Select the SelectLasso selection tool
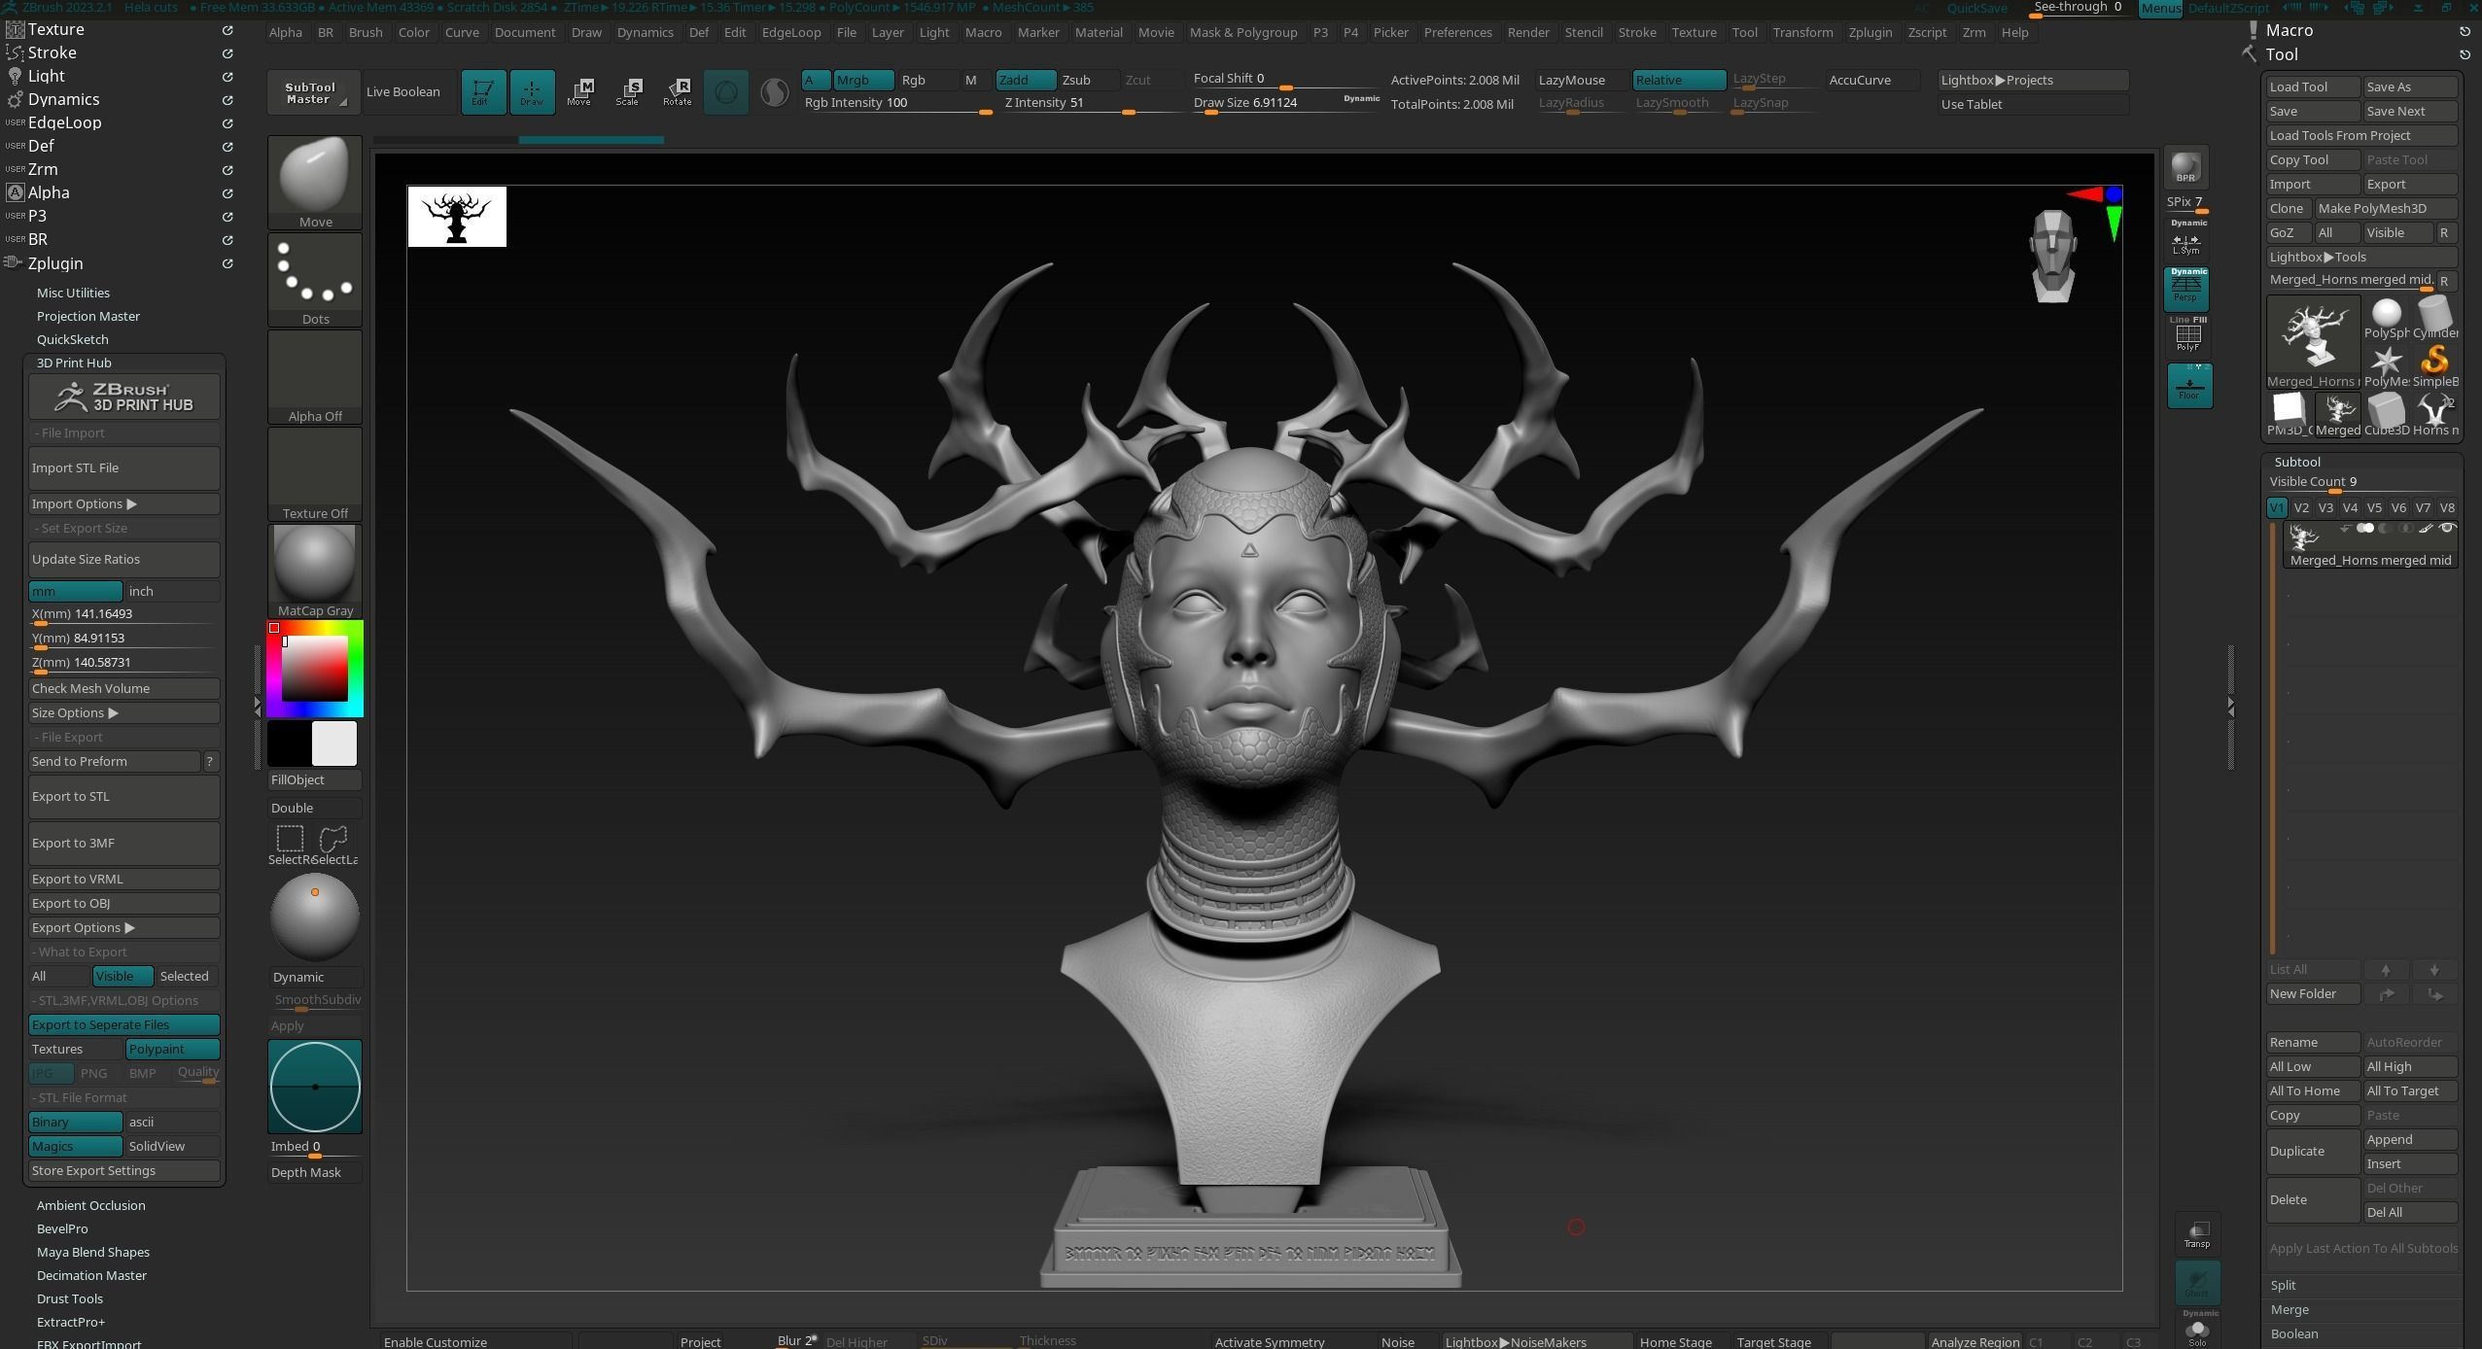This screenshot has height=1349, width=2482. [x=334, y=844]
